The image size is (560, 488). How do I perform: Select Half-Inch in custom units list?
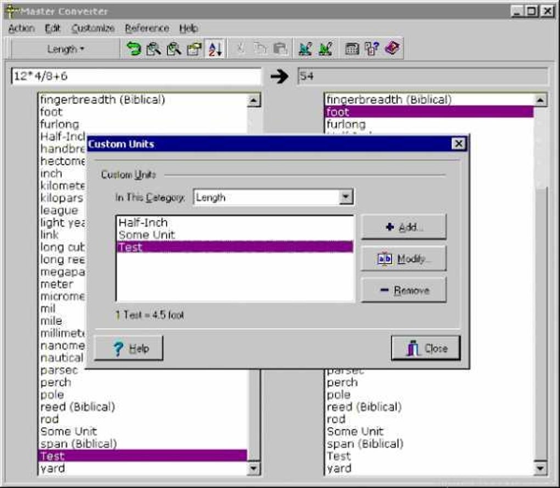tap(235, 223)
